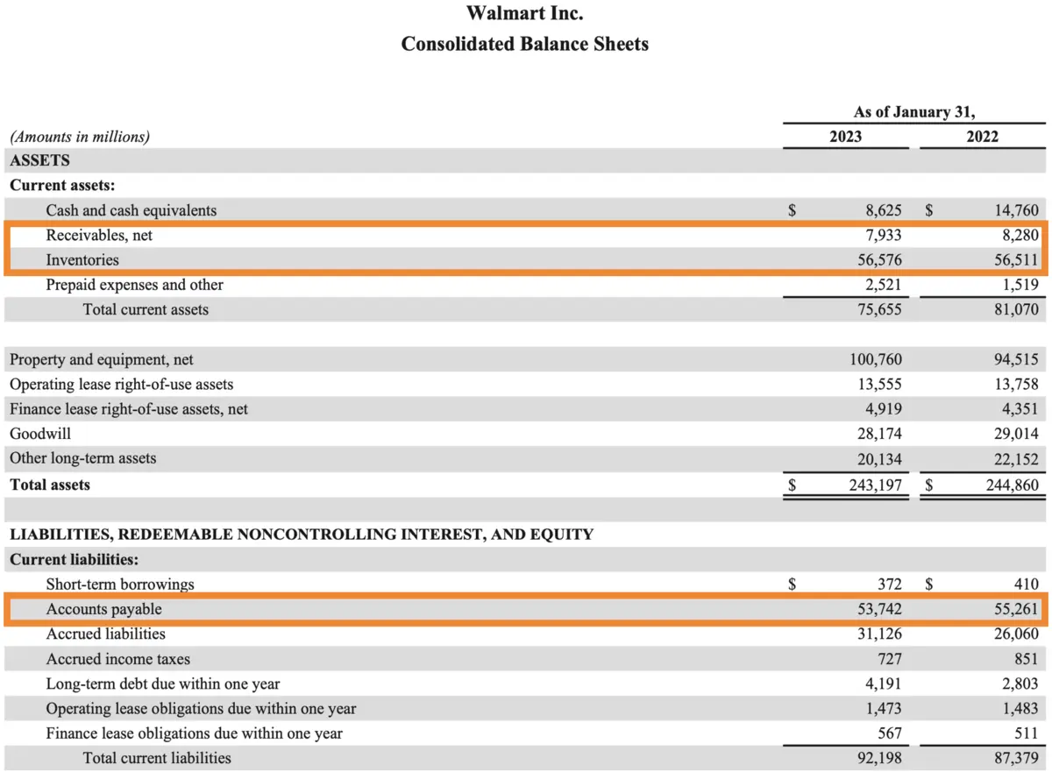Click the Consolidated Balance Sheets heading
The image size is (1052, 779).
tap(524, 44)
